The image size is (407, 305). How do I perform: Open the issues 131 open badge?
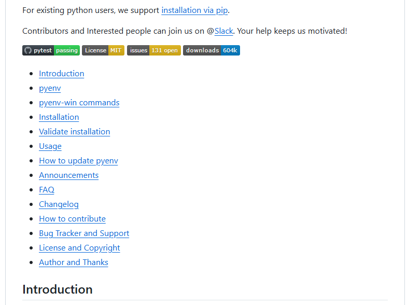pos(153,50)
